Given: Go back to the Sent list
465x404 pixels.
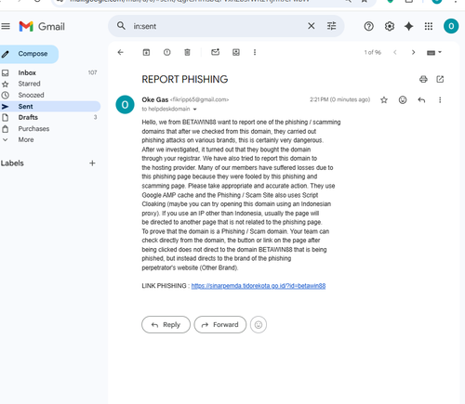Looking at the screenshot, I should click(x=121, y=52).
